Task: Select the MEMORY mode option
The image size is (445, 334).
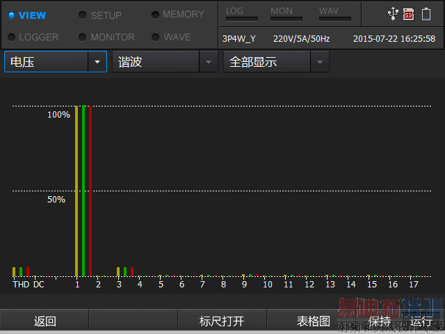Action: click(x=178, y=15)
